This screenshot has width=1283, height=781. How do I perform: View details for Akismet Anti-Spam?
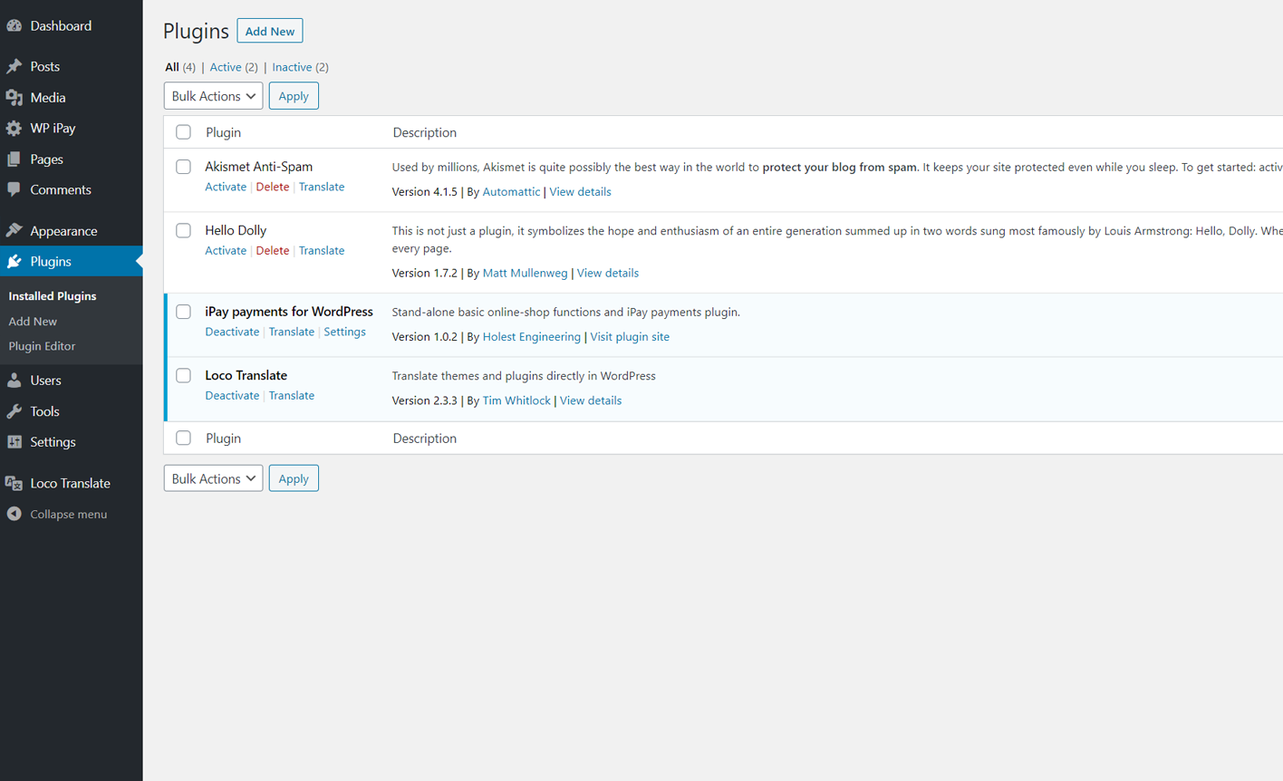[581, 192]
